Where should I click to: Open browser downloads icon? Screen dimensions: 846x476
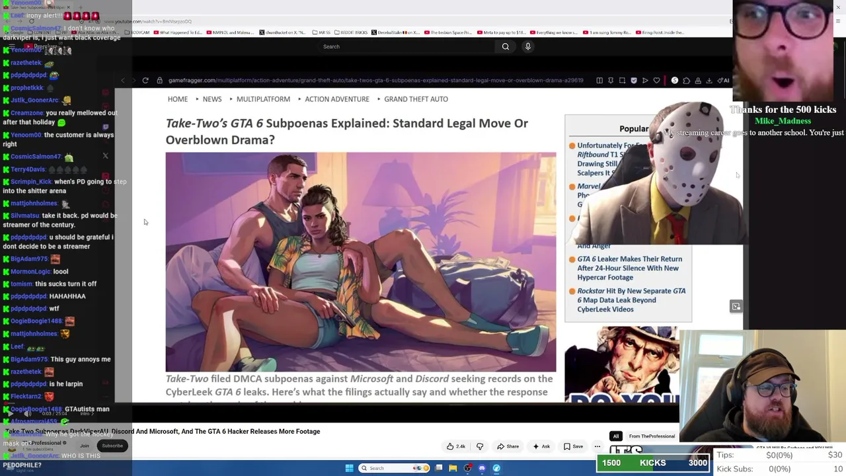pyautogui.click(x=709, y=81)
